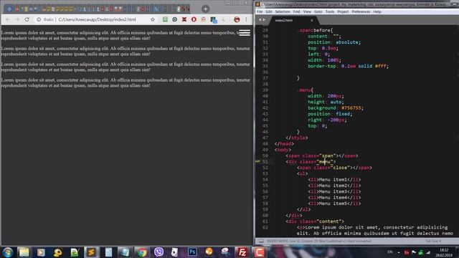Click the red Opera-style extension icon
This screenshot has width=459, height=258.
194,19
